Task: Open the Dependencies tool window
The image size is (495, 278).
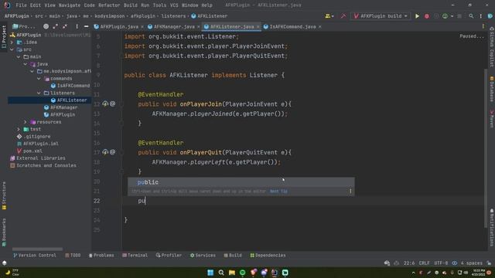Action: (x=268, y=256)
